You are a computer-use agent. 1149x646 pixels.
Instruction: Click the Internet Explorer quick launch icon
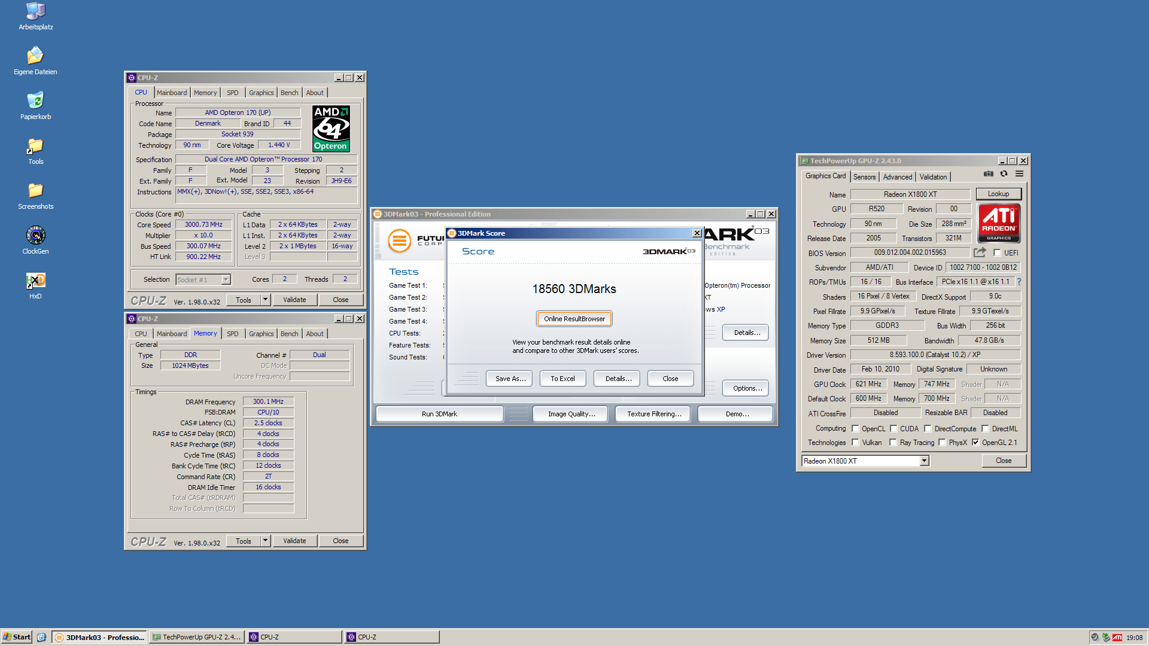(x=41, y=637)
